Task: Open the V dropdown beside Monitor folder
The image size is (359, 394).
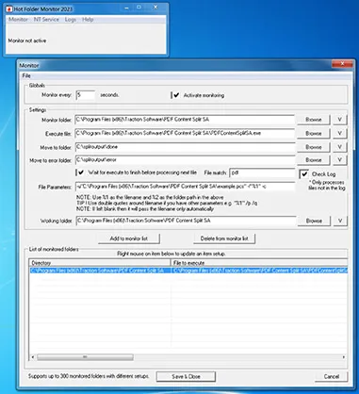Action: pyautogui.click(x=339, y=120)
